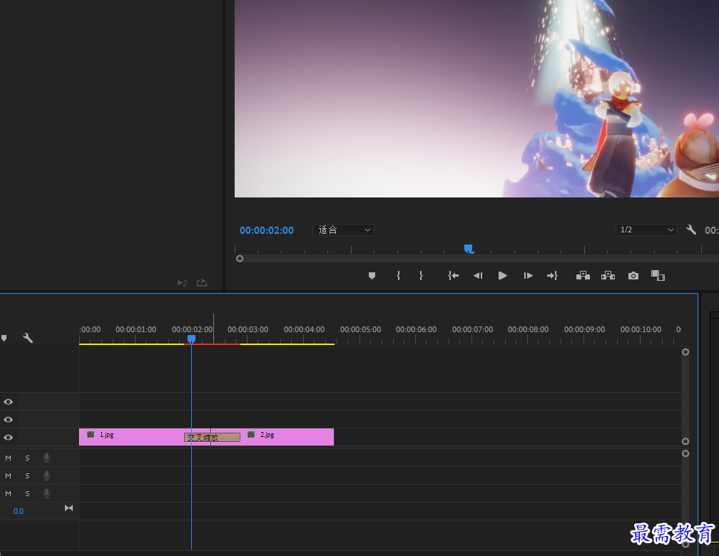This screenshot has width=719, height=556.
Task: Click the 00:00:07:00 ruler mark
Action: click(472, 329)
